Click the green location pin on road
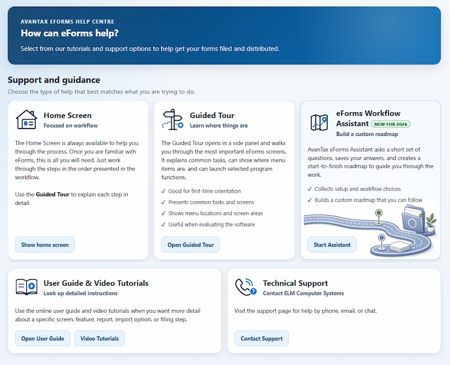This screenshot has width=450, height=365. 379,216
